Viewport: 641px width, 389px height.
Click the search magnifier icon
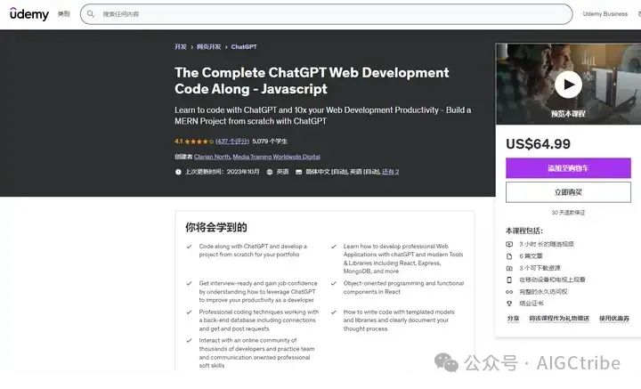(91, 14)
